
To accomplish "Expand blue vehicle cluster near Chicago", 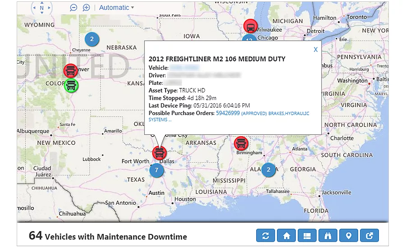I will pyautogui.click(x=249, y=38).
